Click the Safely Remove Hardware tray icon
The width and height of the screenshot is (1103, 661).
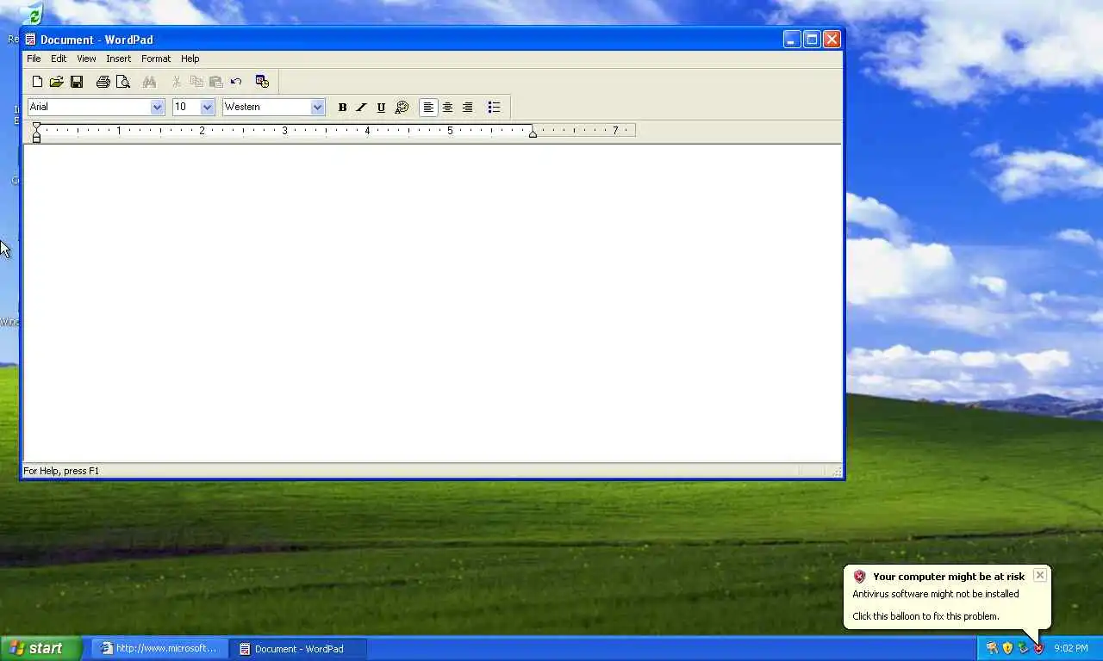click(x=1023, y=648)
